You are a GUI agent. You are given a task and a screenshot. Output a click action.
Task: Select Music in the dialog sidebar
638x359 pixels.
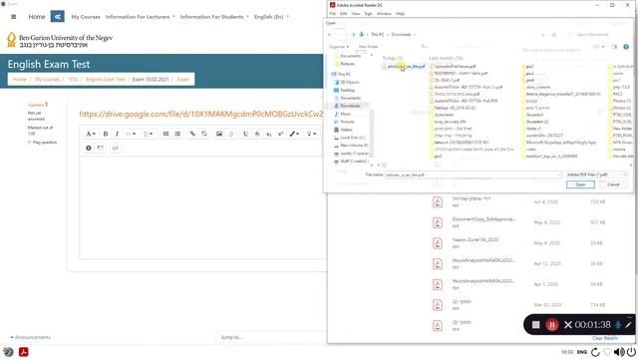pos(343,114)
